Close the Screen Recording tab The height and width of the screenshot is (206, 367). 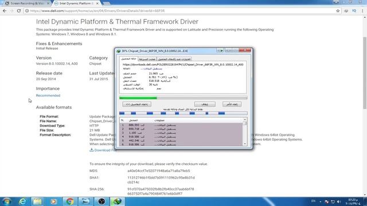[x=48, y=3]
